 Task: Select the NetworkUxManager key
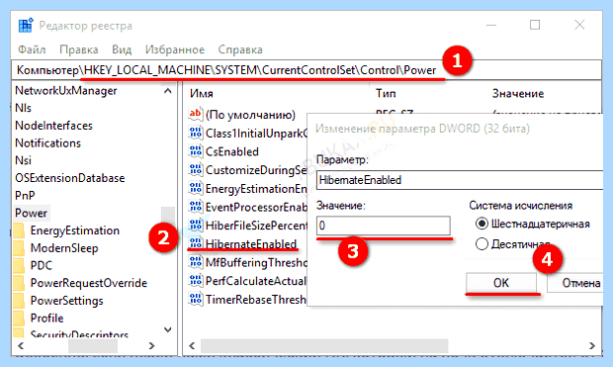coord(65,91)
